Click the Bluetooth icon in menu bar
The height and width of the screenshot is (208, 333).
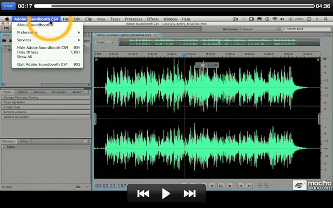click(317, 19)
